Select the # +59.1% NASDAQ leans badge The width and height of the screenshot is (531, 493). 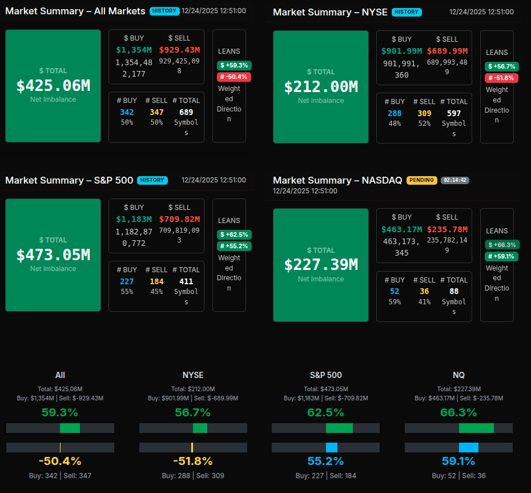(x=501, y=256)
